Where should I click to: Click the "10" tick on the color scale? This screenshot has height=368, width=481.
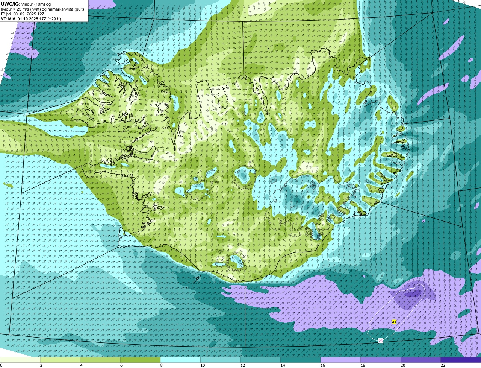[x=203, y=365]
